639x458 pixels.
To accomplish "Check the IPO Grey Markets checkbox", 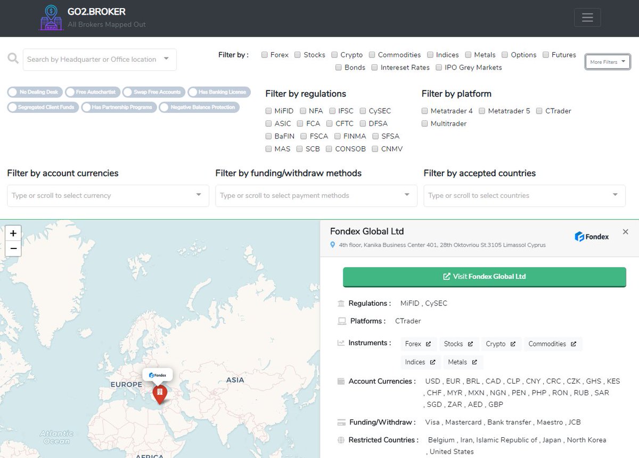I will point(439,68).
